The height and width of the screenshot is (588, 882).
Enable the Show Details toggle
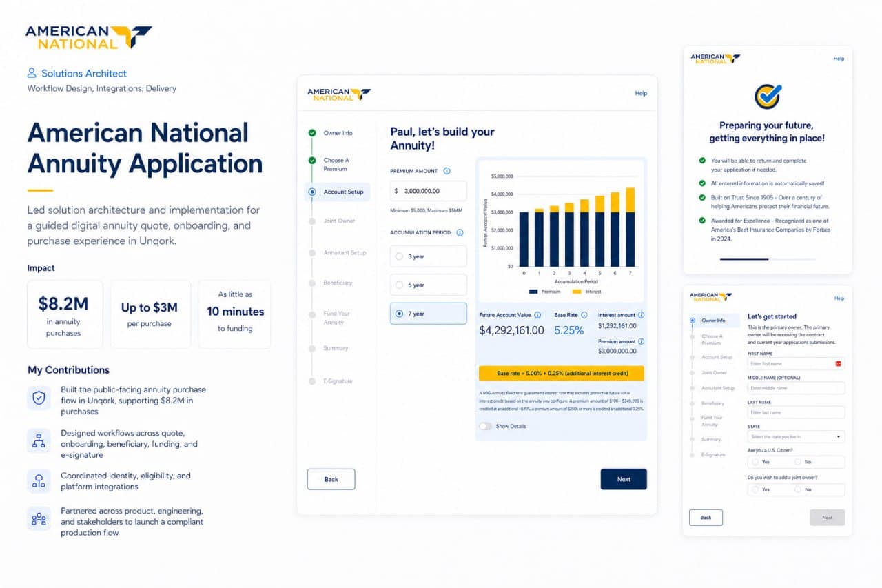coord(484,427)
